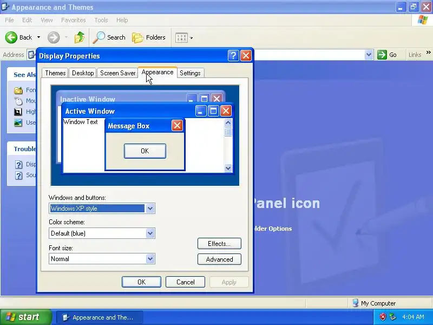Switch to the Screen Saver tab
The image size is (433, 325).
click(x=117, y=73)
